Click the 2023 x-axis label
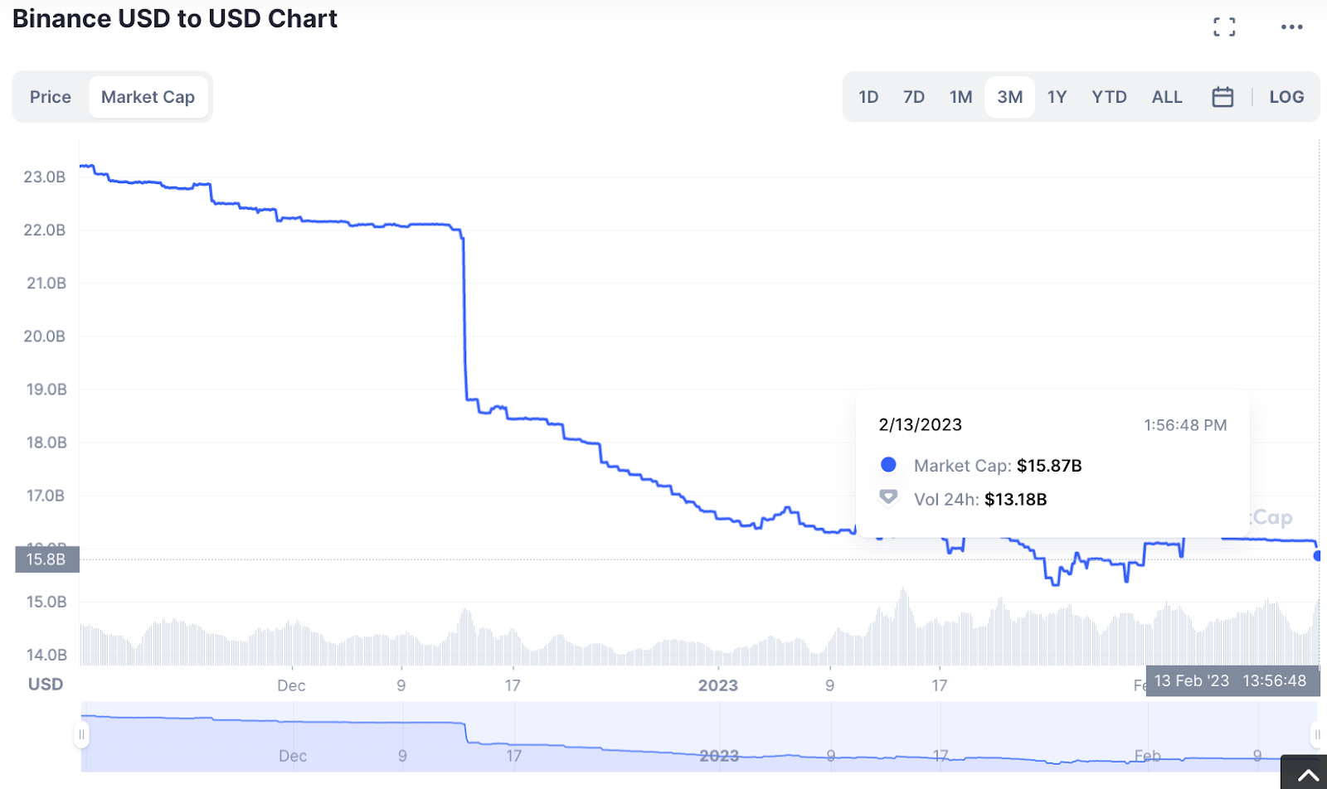Image resolution: width=1327 pixels, height=789 pixels. tap(717, 685)
